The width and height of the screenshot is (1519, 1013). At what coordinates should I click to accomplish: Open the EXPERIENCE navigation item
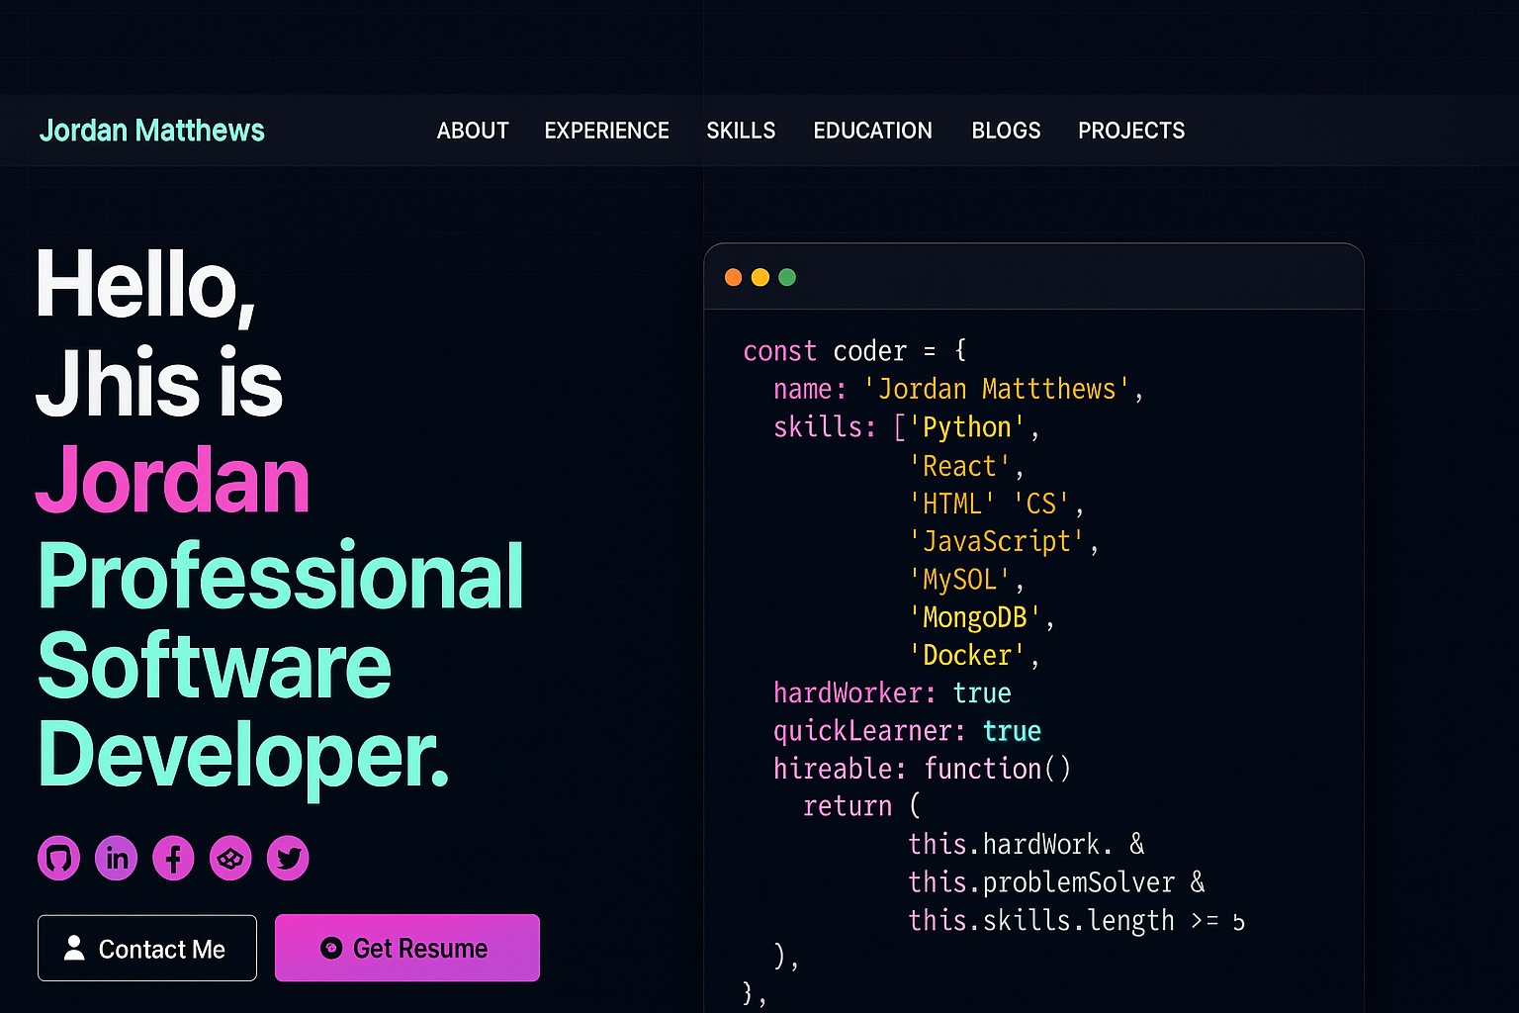pyautogui.click(x=606, y=130)
